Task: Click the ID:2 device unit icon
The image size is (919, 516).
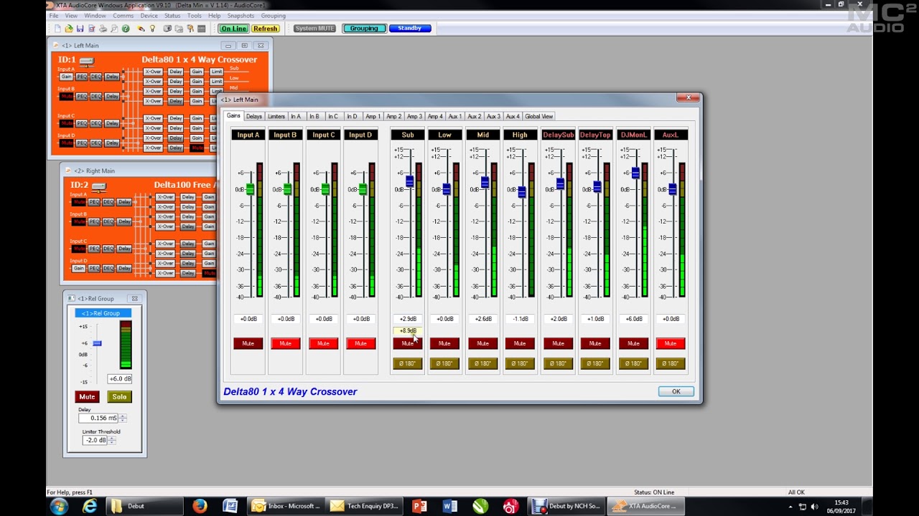Action: tap(99, 186)
